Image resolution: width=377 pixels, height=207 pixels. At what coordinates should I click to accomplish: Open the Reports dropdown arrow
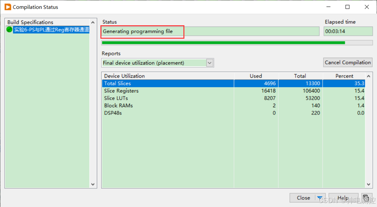(x=210, y=63)
